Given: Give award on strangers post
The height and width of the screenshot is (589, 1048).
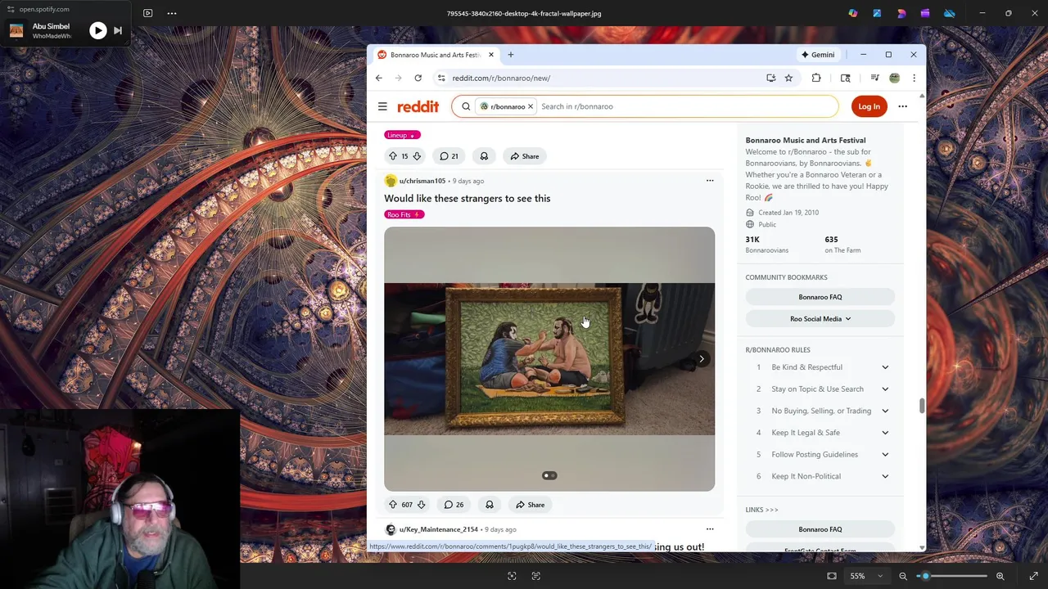Looking at the screenshot, I should point(490,505).
